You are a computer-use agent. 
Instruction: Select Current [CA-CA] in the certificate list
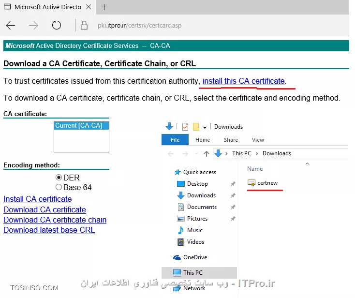coord(81,125)
